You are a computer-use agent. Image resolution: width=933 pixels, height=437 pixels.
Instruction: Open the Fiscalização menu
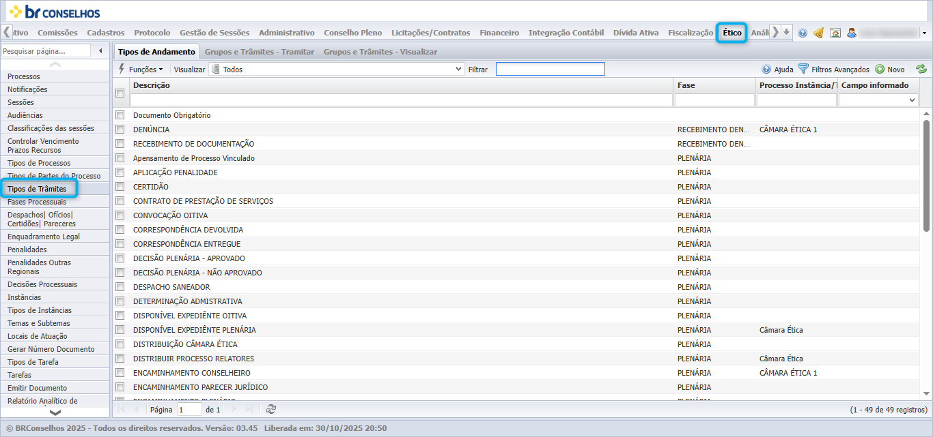(x=691, y=33)
